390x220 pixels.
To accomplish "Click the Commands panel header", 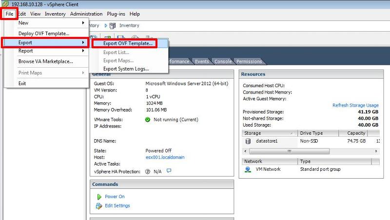I will tap(162, 184).
